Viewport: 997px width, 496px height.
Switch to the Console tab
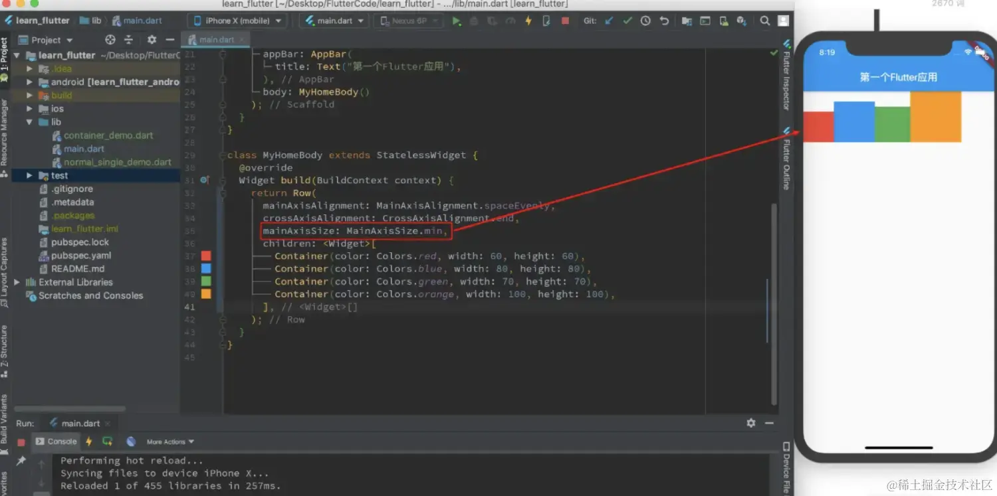(x=56, y=442)
